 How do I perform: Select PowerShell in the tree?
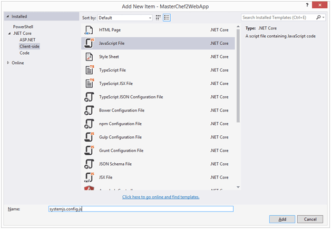tap(23, 27)
